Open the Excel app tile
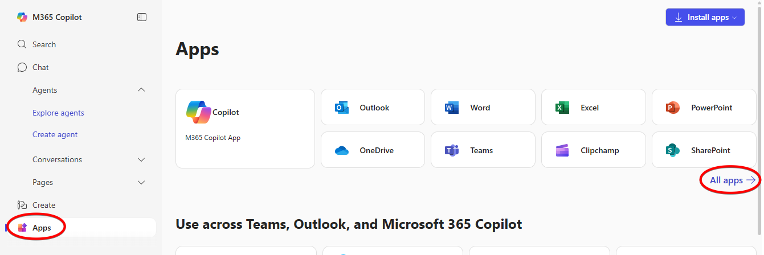 (x=593, y=108)
